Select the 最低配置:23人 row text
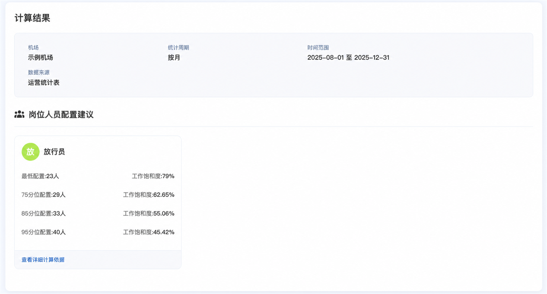This screenshot has height=294, width=547. click(40, 176)
